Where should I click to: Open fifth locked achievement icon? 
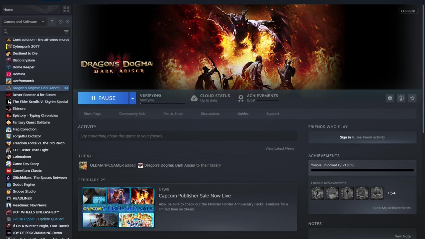[x=377, y=193]
